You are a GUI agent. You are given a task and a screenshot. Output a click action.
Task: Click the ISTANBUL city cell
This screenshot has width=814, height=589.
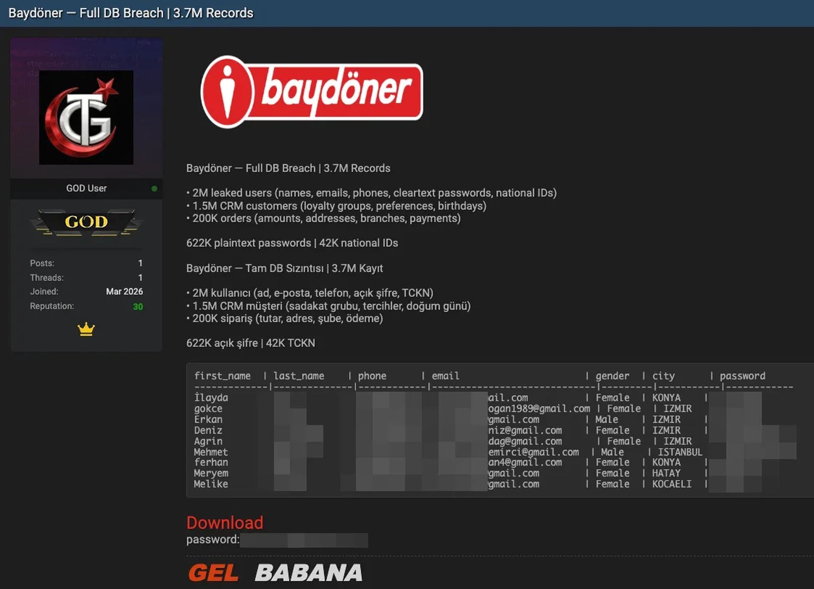pyautogui.click(x=680, y=452)
